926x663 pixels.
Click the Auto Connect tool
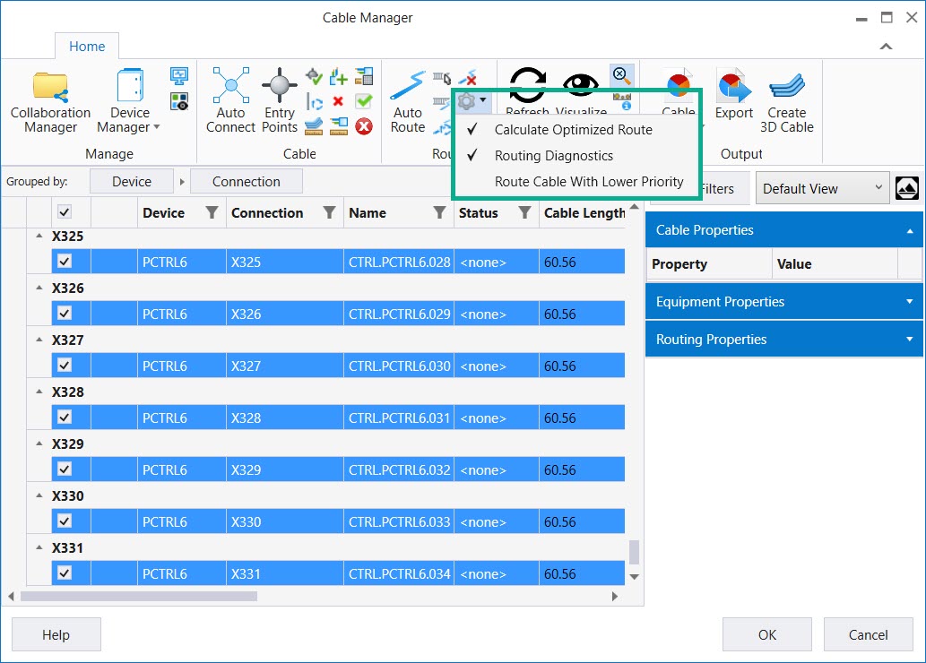(x=230, y=101)
